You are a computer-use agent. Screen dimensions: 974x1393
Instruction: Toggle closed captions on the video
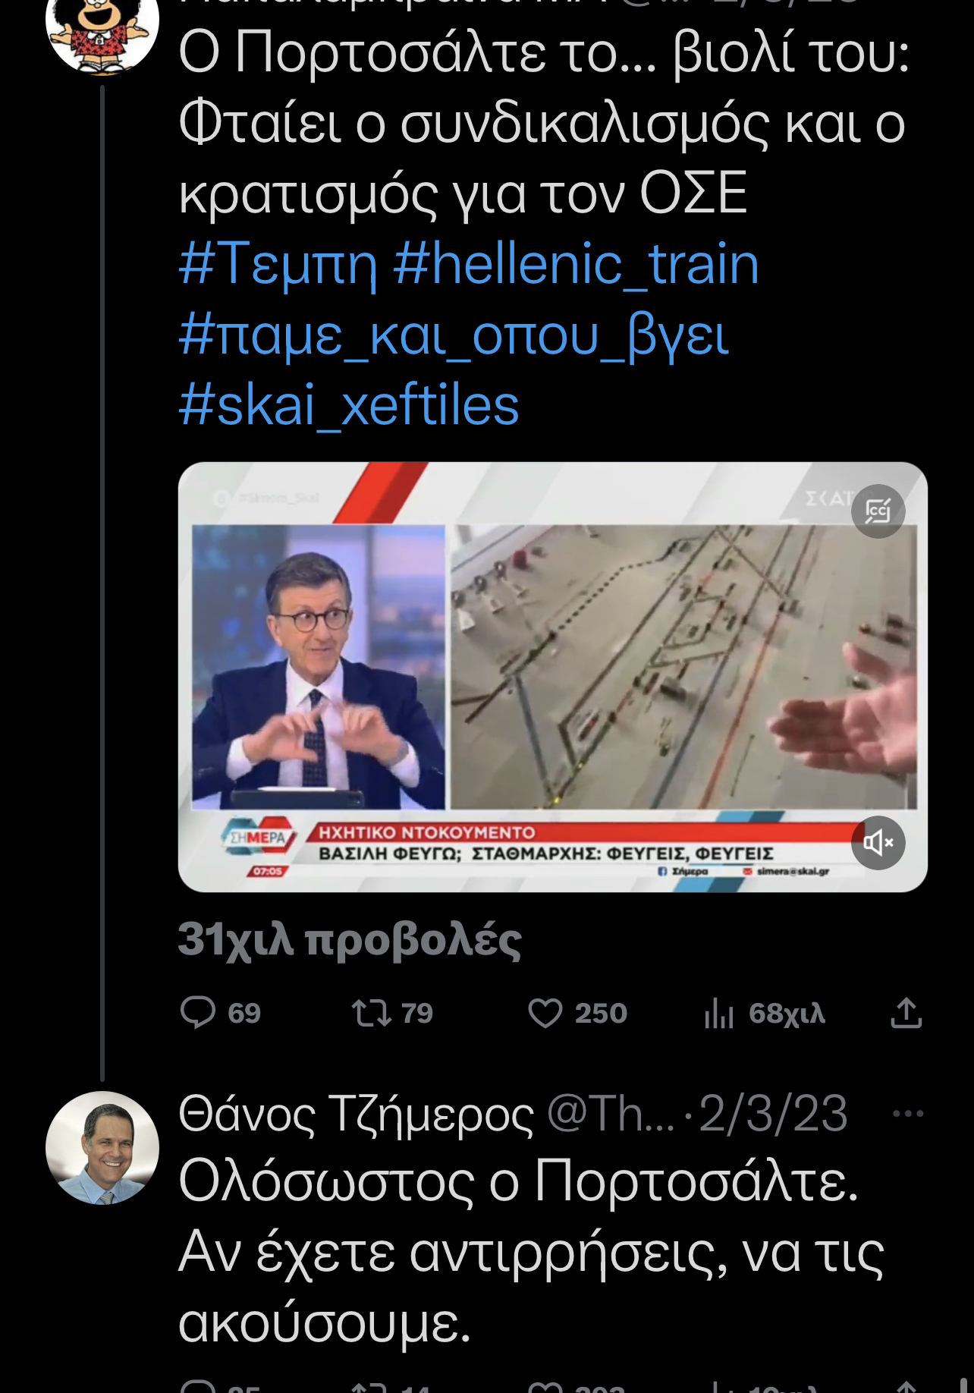(x=878, y=511)
